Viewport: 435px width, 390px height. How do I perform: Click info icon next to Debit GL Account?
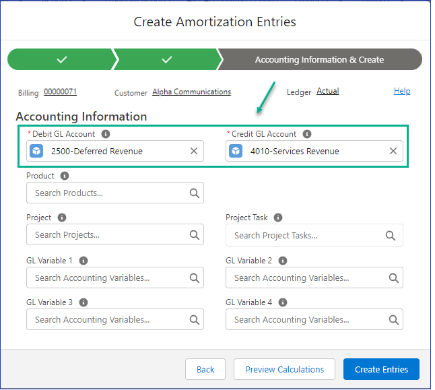[x=106, y=134]
